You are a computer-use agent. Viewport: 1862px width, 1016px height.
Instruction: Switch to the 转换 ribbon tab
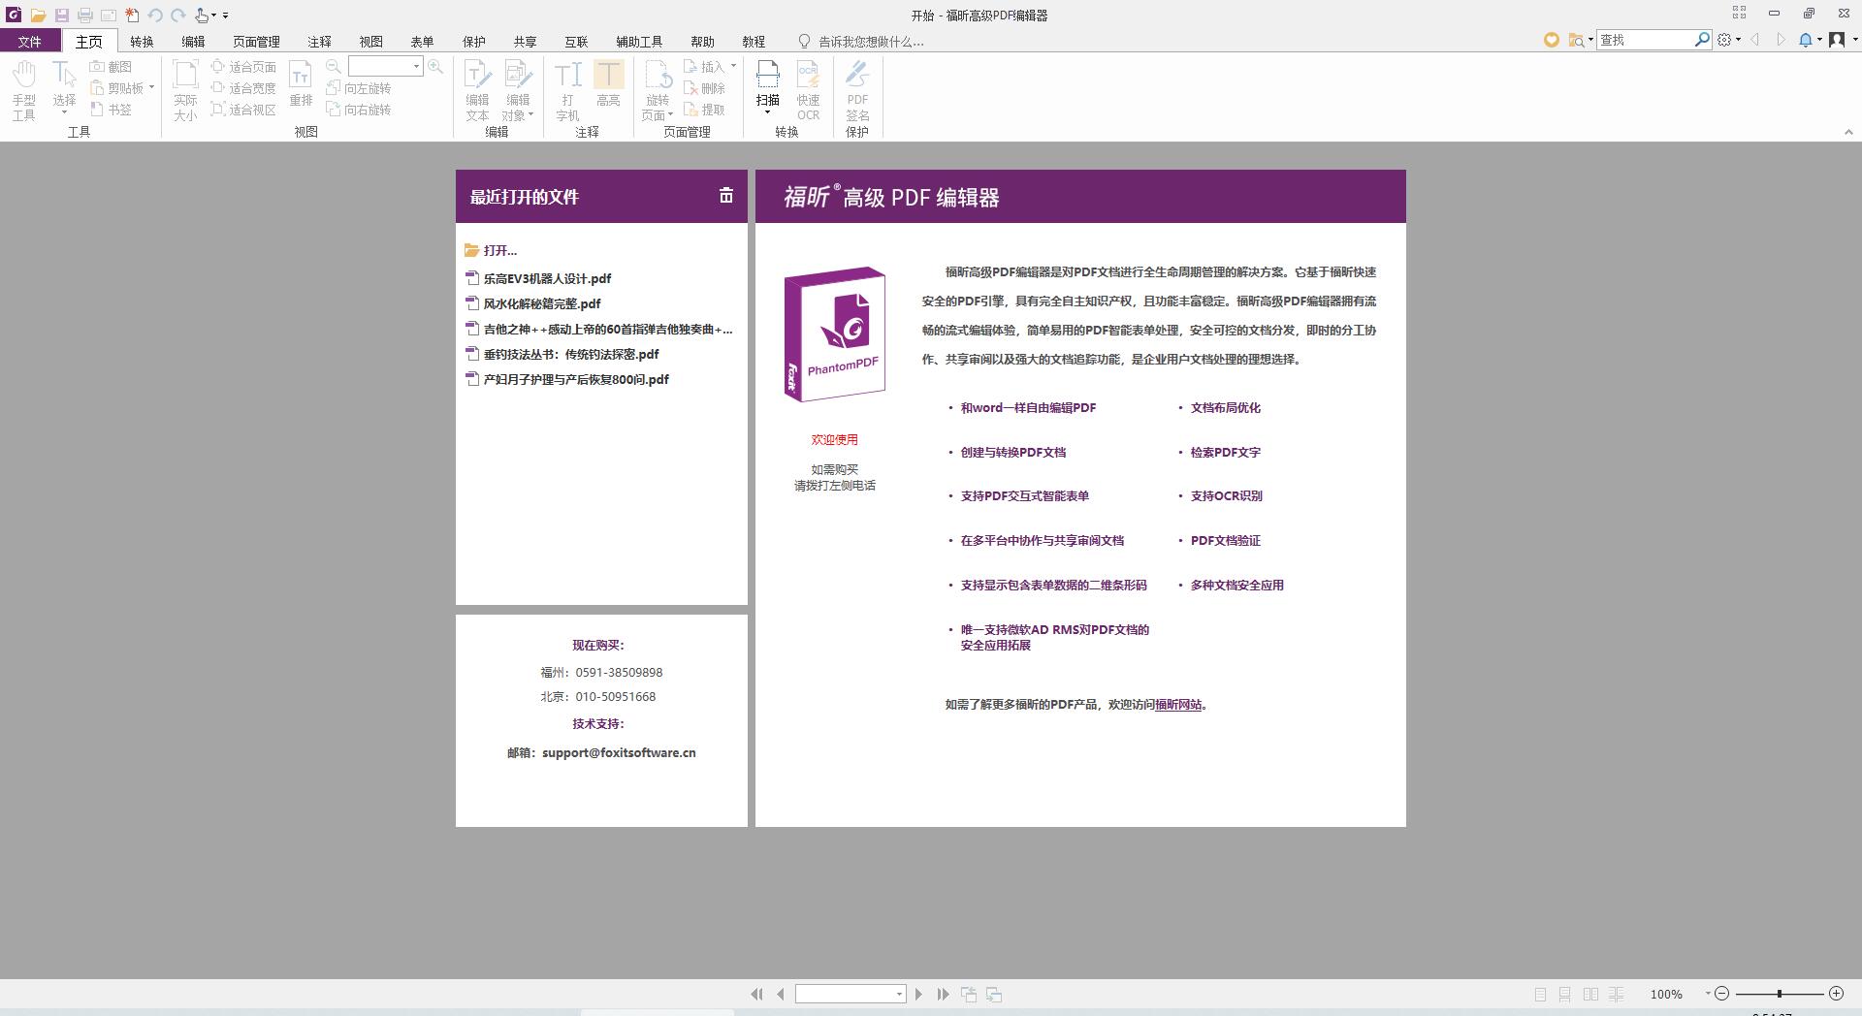142,42
